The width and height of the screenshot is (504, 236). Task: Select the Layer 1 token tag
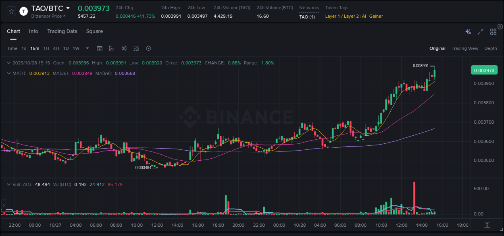point(332,16)
